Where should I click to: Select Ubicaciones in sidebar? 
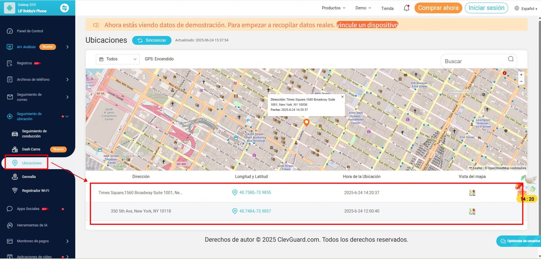(32, 163)
